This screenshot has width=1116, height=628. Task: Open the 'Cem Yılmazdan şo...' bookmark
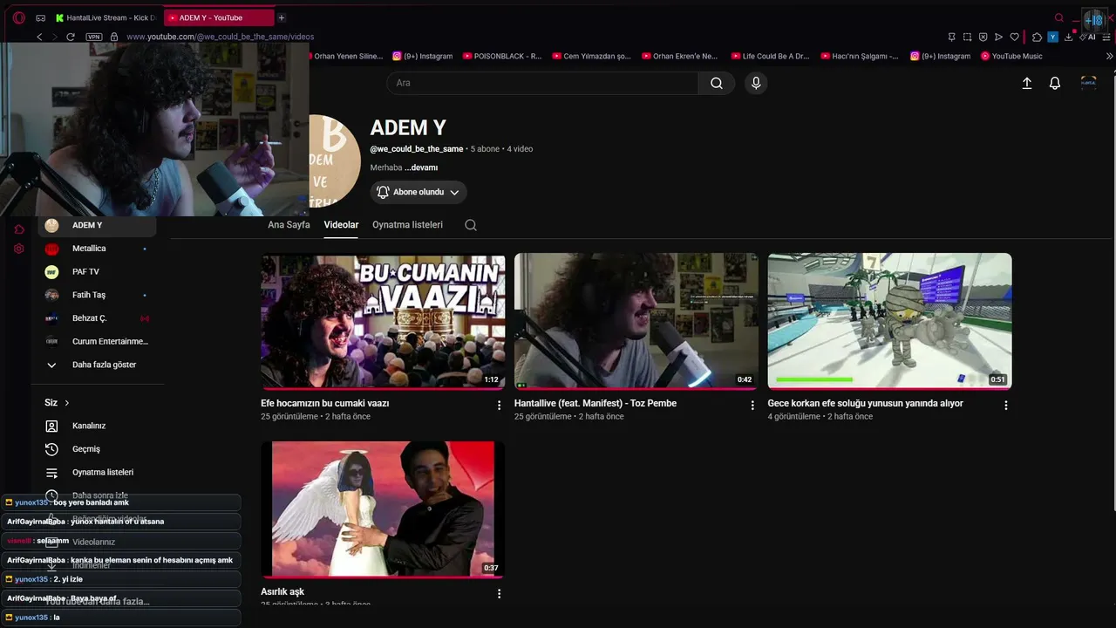coord(592,56)
